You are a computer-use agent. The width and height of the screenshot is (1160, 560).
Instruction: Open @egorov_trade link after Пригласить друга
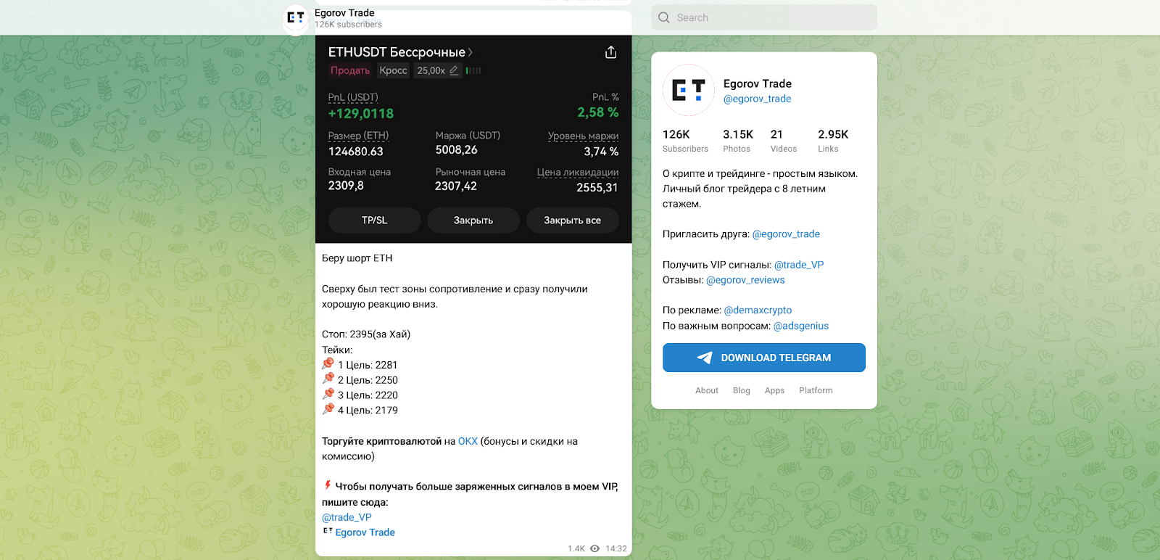coord(786,234)
